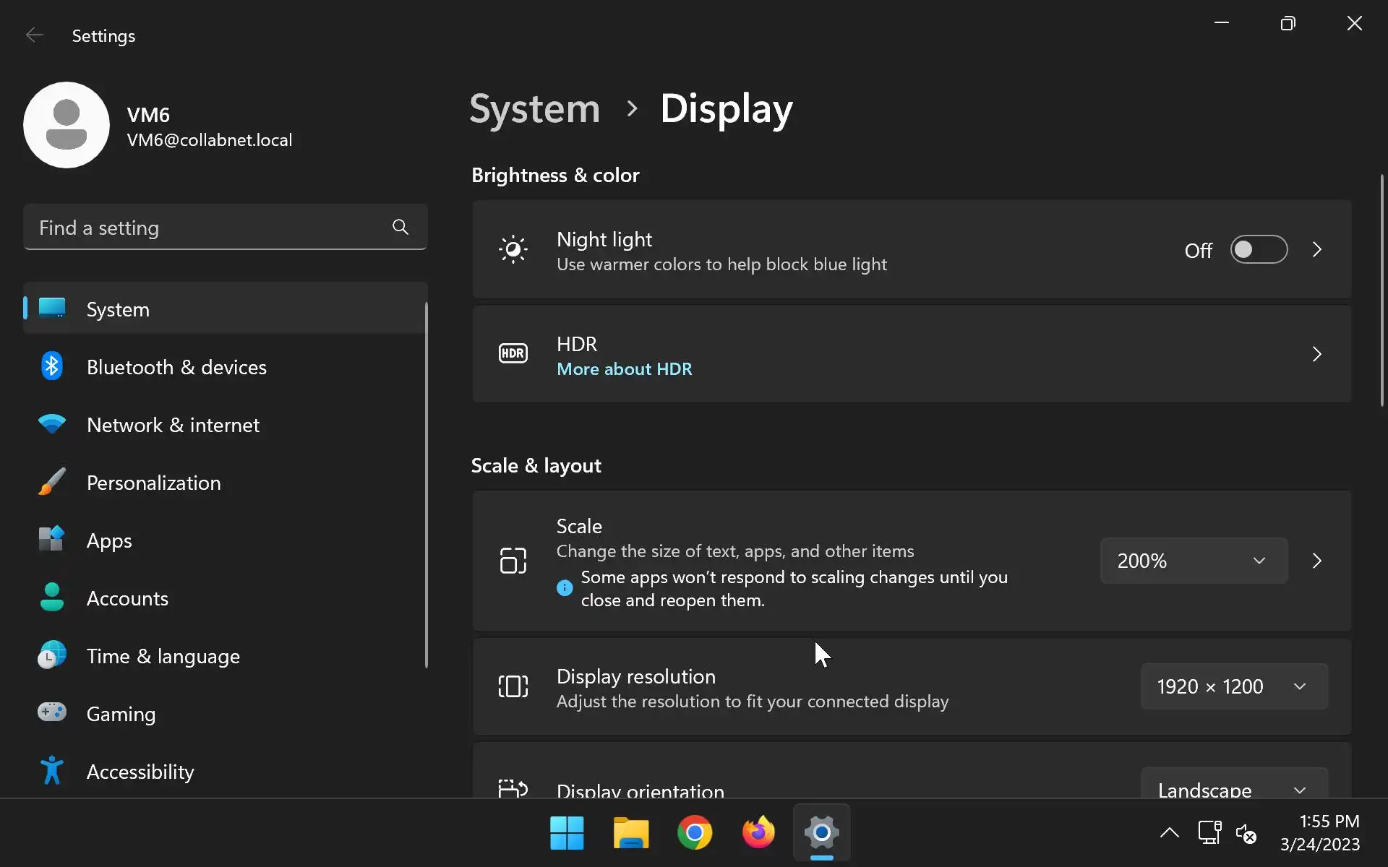Click the user profile avatar
1388x867 pixels.
pyautogui.click(x=67, y=125)
